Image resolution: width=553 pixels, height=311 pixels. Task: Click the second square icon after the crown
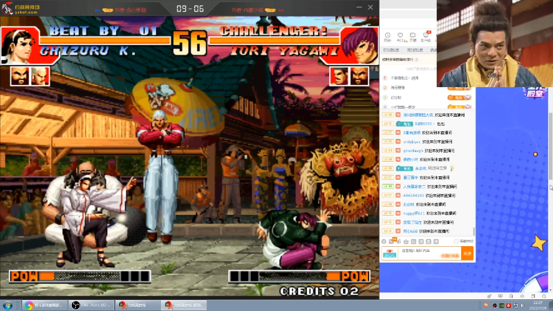point(421,241)
